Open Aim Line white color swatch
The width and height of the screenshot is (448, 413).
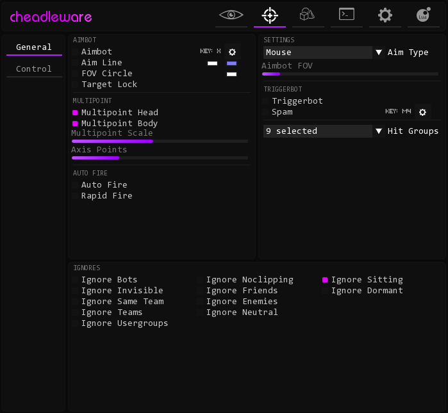212,63
